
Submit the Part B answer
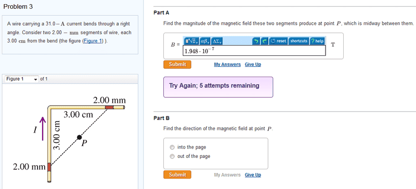pyautogui.click(x=177, y=175)
